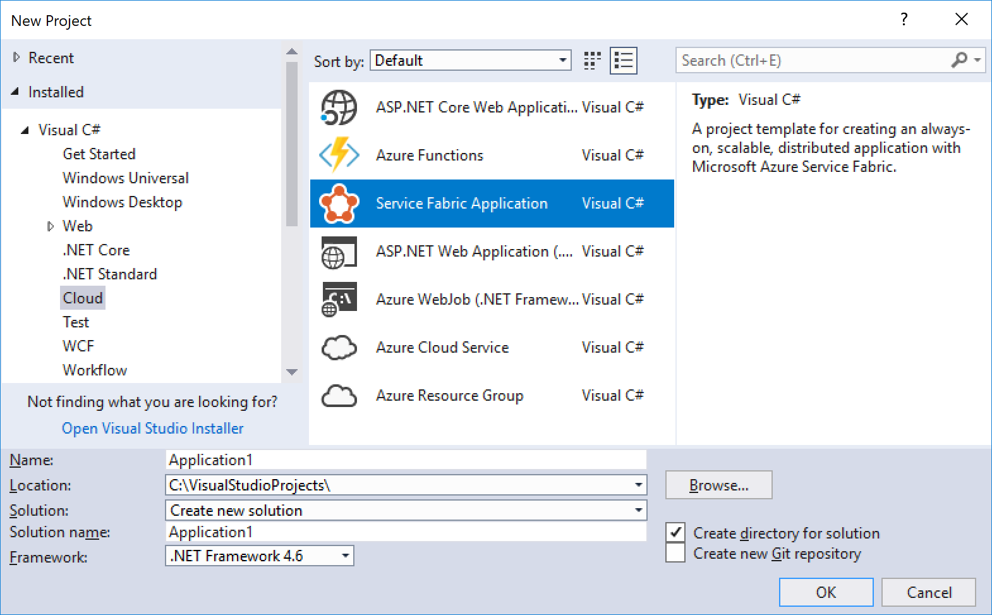Click the Service Fabric Application orange icon
Screen dimensions: 992x615
339,204
